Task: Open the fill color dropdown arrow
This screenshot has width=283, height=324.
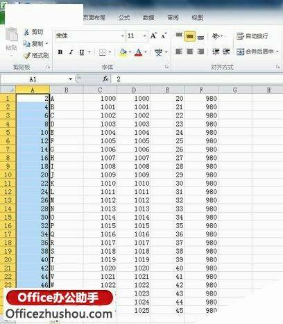Action: click(130, 52)
